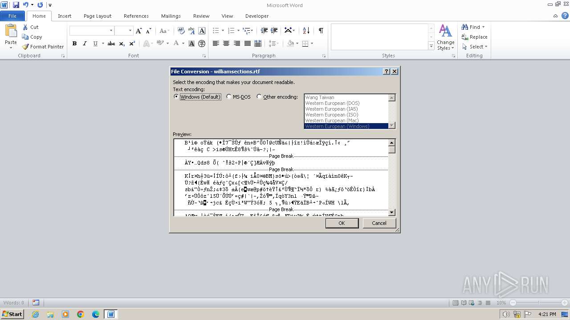
Task: Apply Underline formatting
Action: pos(95,44)
